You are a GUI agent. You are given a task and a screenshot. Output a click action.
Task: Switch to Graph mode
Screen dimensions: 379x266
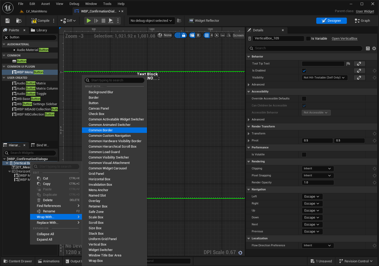(x=362, y=21)
